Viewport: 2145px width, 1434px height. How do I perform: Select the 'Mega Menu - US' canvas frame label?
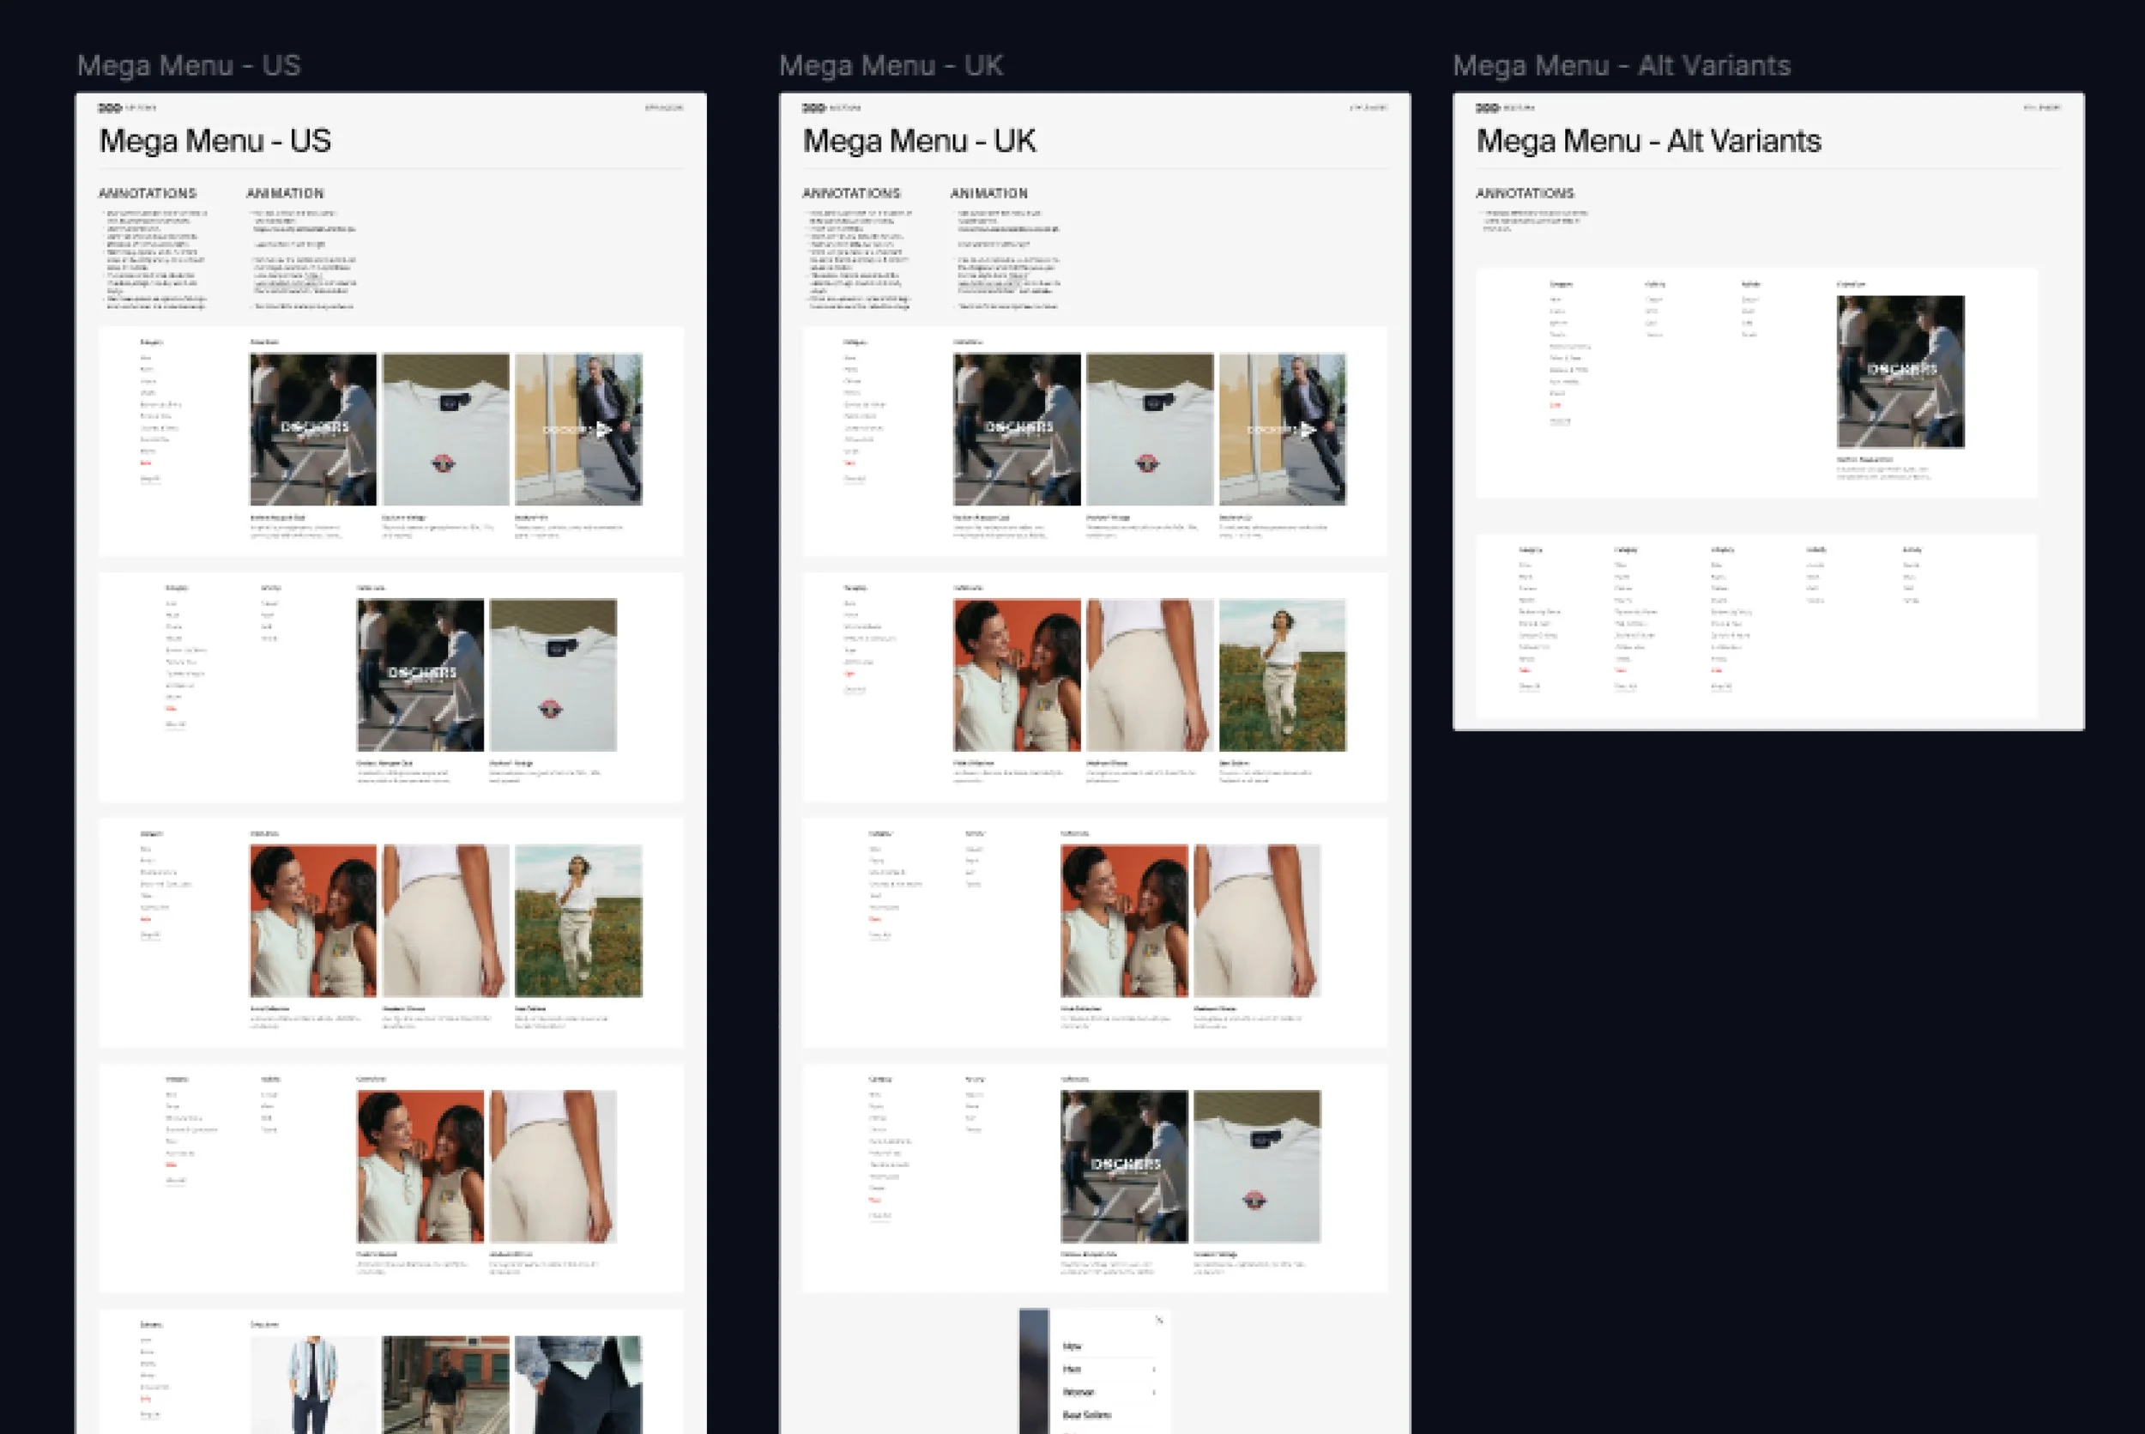coord(189,66)
